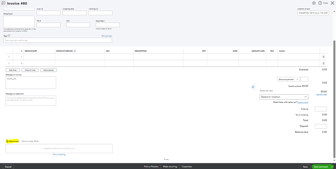336x169 pixels.
Task: Click the Add subtotal button
Action: click(48, 70)
